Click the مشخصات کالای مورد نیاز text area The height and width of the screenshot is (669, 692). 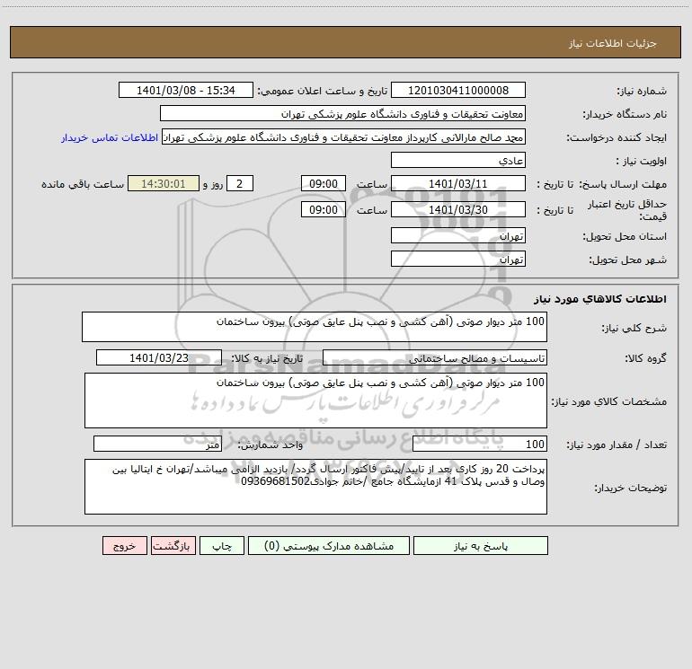coord(315,401)
